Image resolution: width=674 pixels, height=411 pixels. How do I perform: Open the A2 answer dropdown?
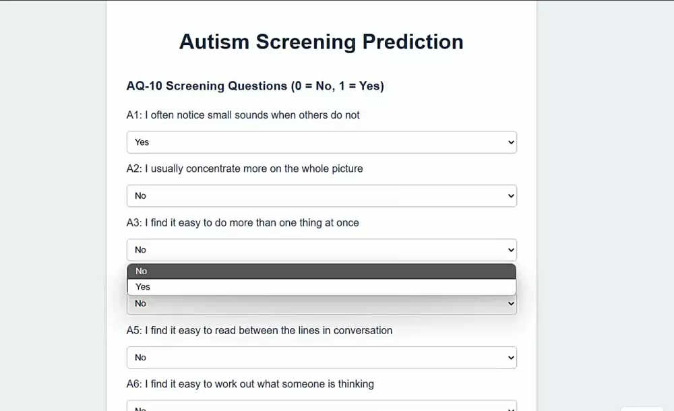(321, 195)
